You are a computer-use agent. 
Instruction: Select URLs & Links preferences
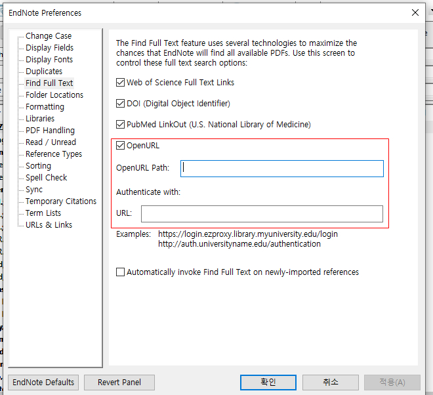click(x=49, y=225)
